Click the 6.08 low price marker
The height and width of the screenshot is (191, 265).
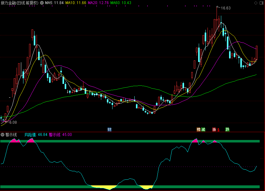coord(13,122)
